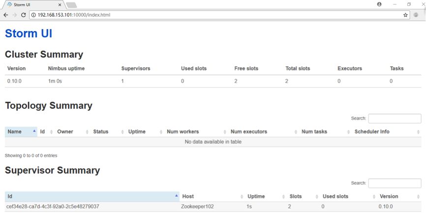
Task: Go back with the browser back arrow
Action: click(x=6, y=15)
